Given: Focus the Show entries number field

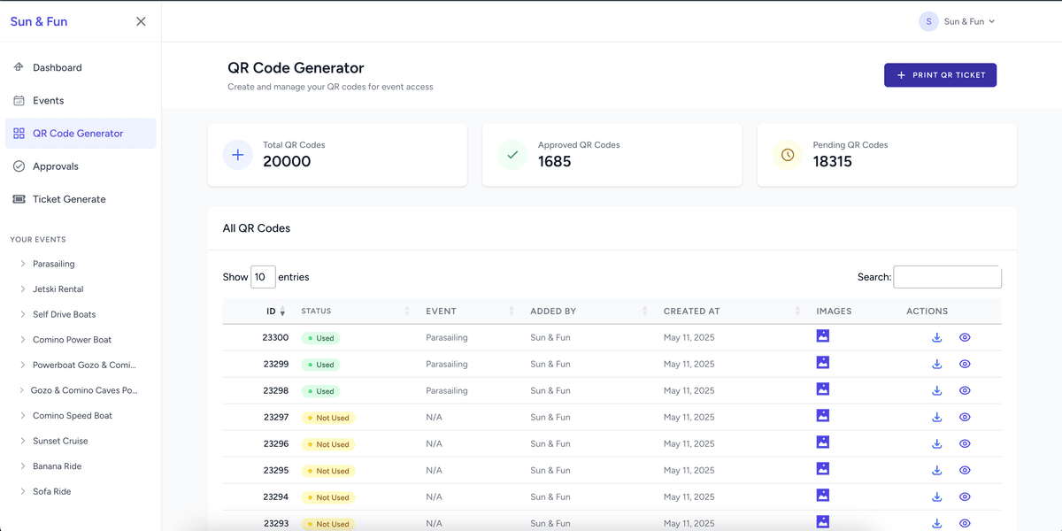Looking at the screenshot, I should [x=263, y=277].
